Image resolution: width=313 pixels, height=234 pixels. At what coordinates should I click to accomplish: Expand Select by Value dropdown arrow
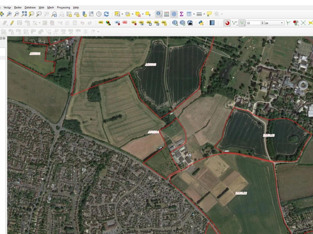pyautogui.click(x=132, y=14)
